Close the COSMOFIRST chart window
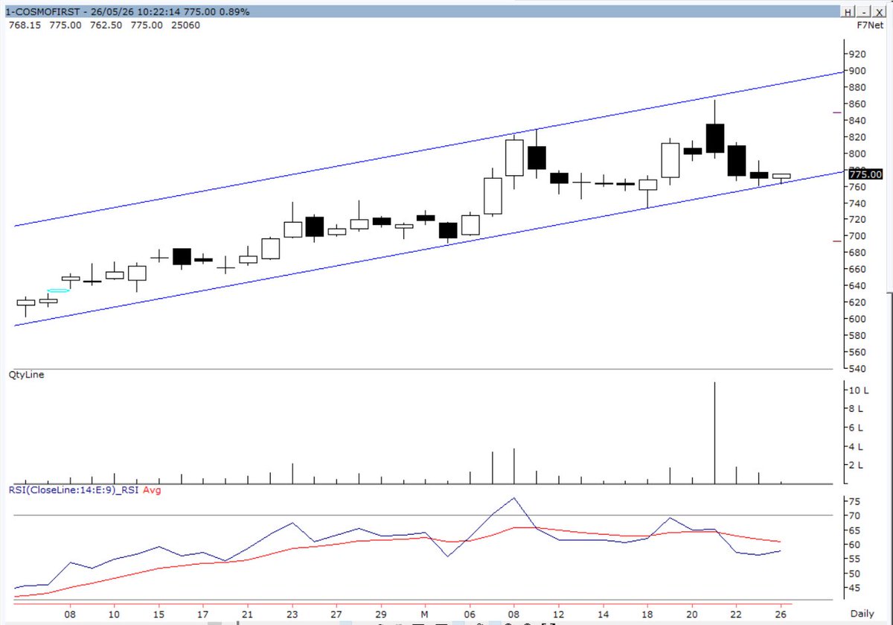The width and height of the screenshot is (893, 625). 880,13
